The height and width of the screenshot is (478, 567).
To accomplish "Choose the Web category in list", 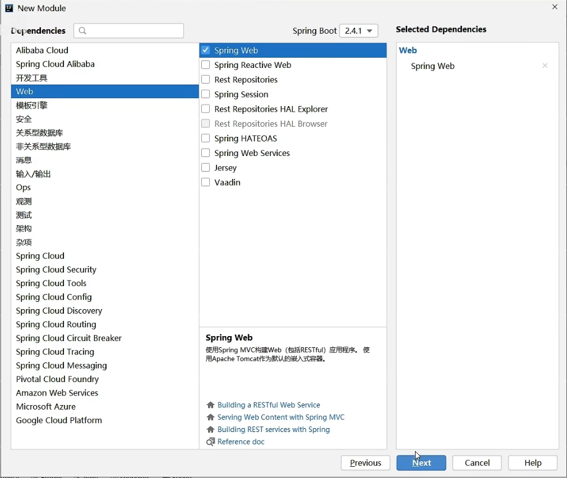I will 105,91.
